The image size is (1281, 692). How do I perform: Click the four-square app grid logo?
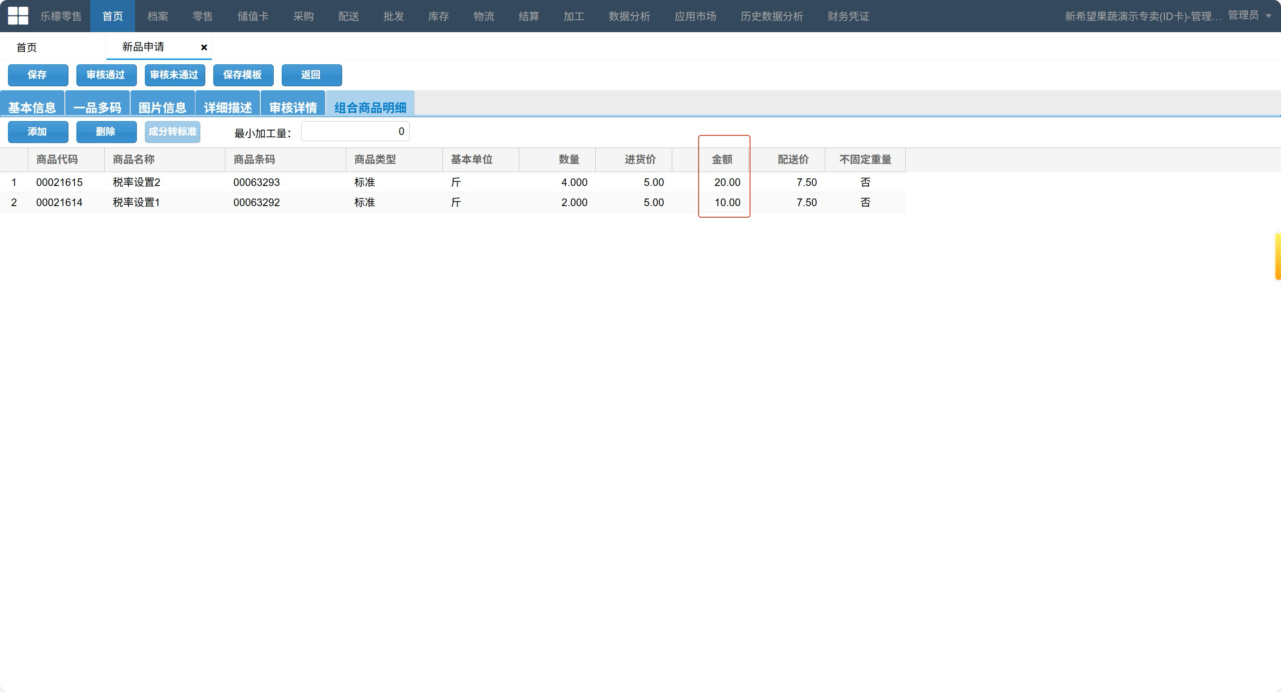click(x=18, y=16)
